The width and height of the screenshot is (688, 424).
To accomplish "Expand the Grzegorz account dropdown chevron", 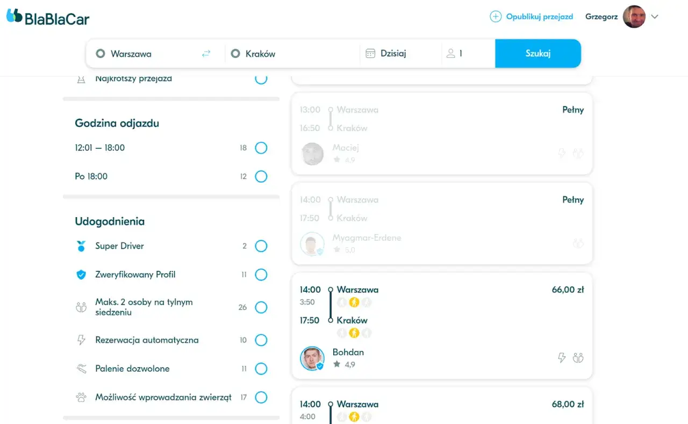I will point(655,17).
